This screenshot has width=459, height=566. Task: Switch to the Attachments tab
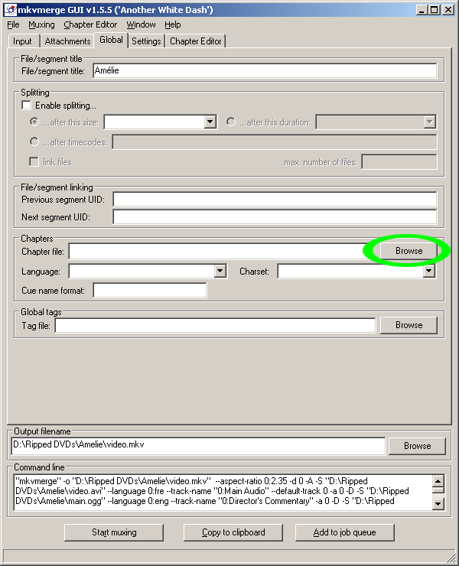pos(67,41)
